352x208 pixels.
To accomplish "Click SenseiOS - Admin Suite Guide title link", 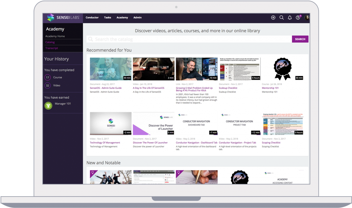I will (106, 88).
